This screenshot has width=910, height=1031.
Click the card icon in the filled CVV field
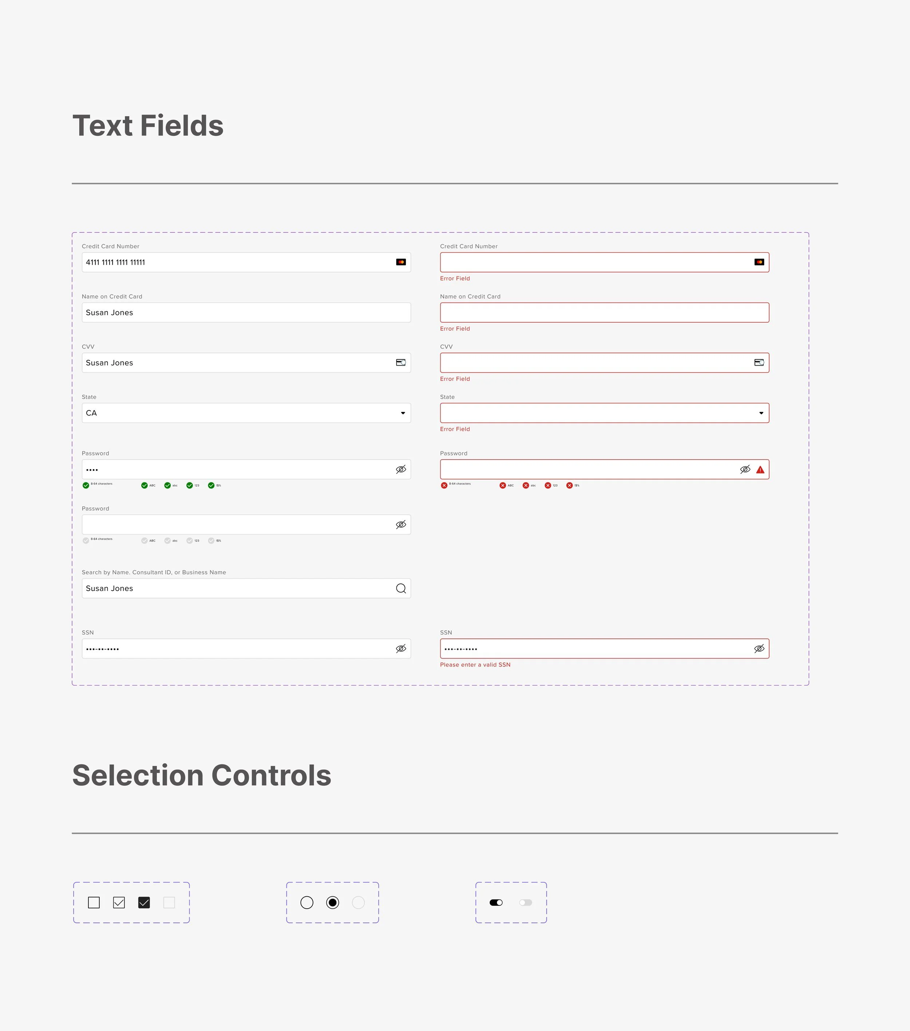[x=401, y=363]
